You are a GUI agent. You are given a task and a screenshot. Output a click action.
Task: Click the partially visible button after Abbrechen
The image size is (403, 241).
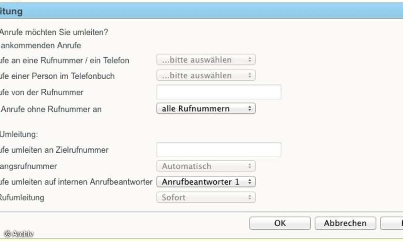tap(392, 223)
